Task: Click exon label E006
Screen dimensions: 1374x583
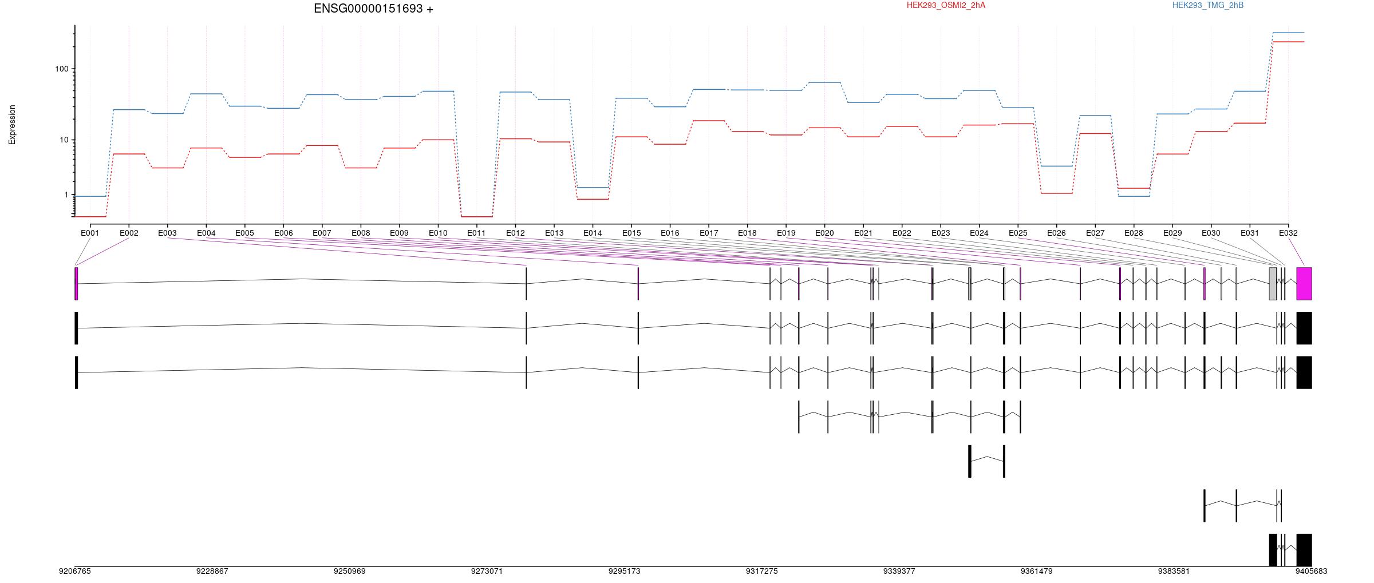Action: point(283,233)
